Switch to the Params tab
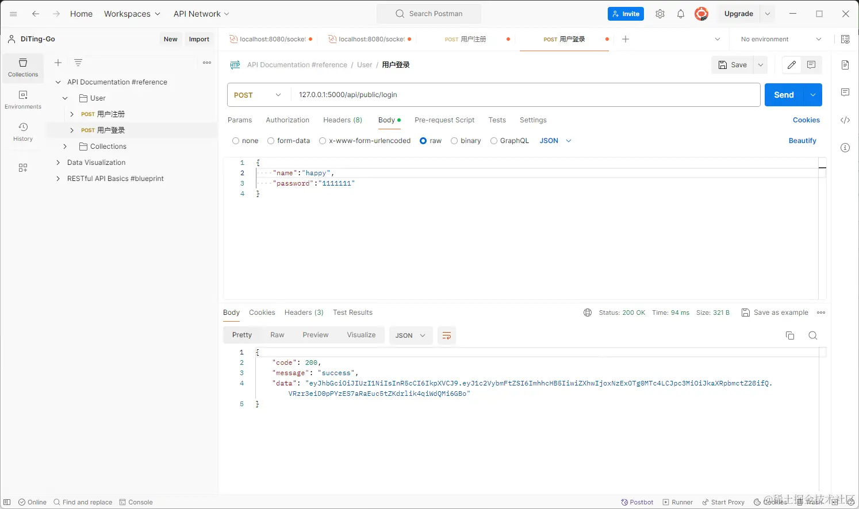859x509 pixels. pos(240,120)
